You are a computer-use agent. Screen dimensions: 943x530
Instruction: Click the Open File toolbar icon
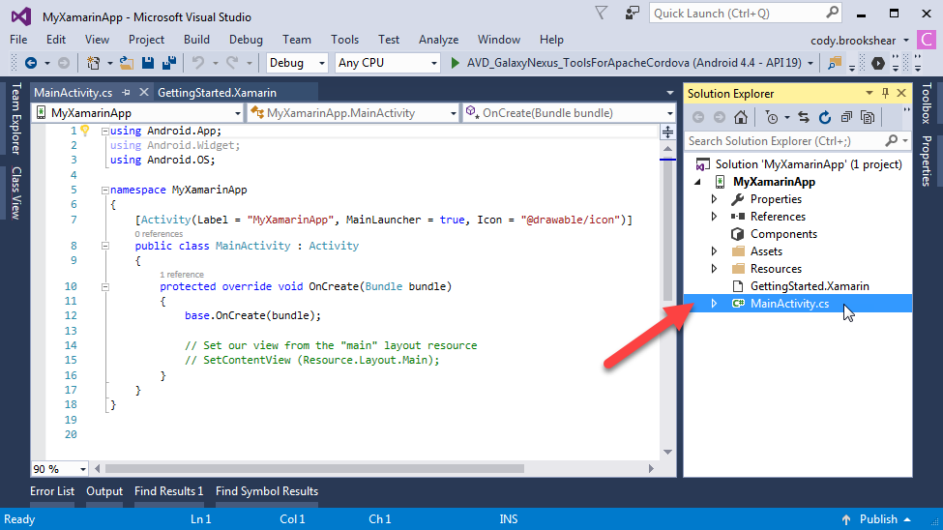click(127, 63)
